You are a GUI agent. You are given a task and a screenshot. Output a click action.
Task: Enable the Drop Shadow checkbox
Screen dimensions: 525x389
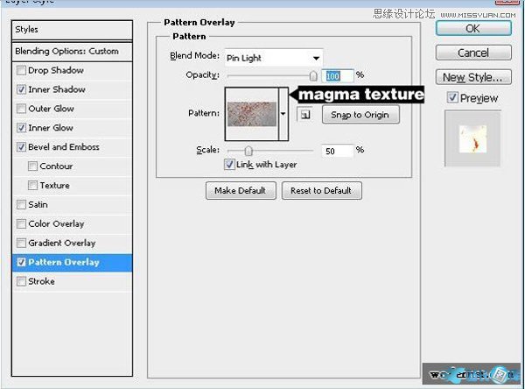[21, 70]
